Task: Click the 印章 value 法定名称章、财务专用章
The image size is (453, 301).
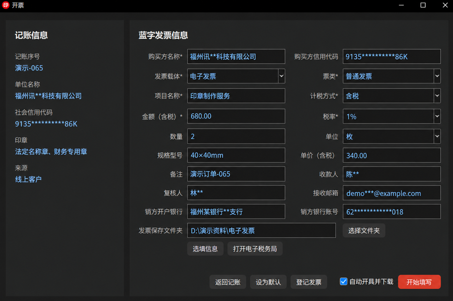Action: [51, 151]
